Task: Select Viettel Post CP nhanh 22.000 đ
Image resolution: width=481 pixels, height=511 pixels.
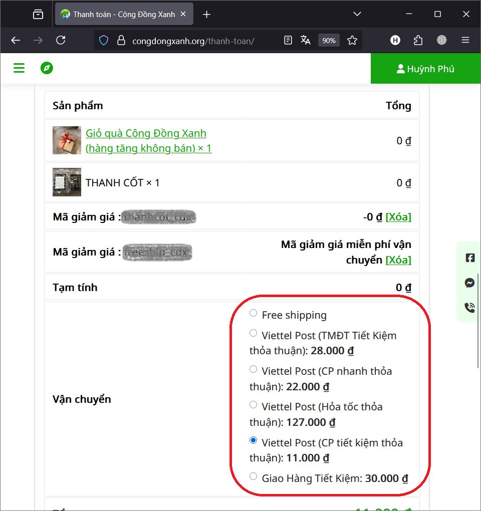Action: coord(253,369)
